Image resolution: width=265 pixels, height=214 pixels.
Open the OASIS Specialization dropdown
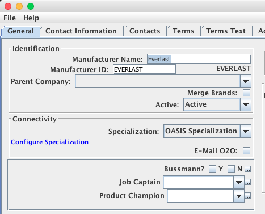pyautogui.click(x=246, y=131)
